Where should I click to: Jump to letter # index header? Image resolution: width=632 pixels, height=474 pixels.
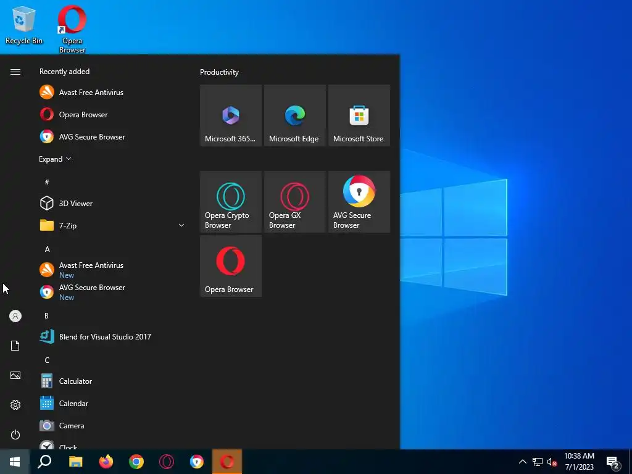coord(47,182)
